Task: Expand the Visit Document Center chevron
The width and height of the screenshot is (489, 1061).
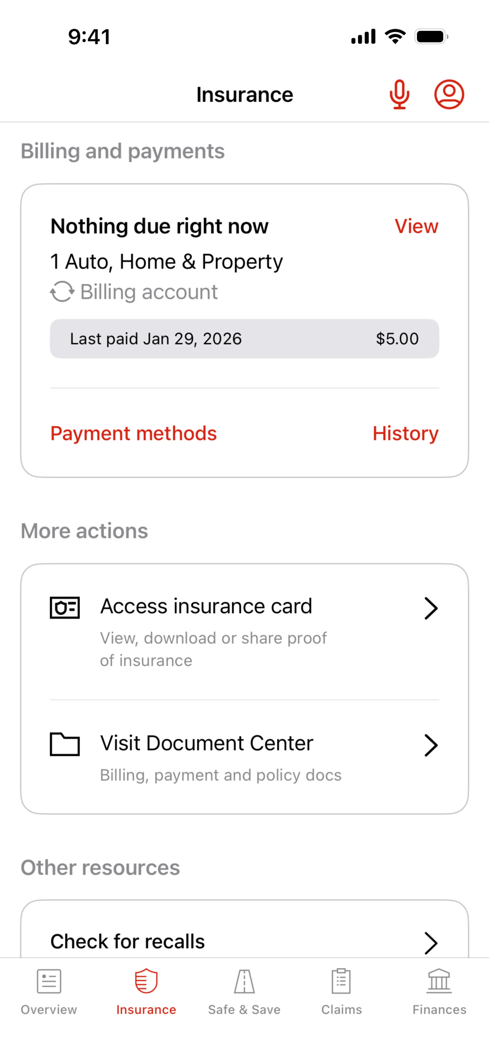Action: tap(431, 745)
